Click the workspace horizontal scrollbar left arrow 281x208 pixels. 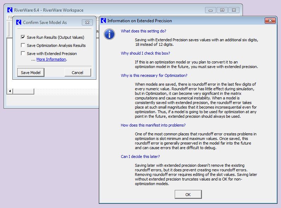pos(10,91)
